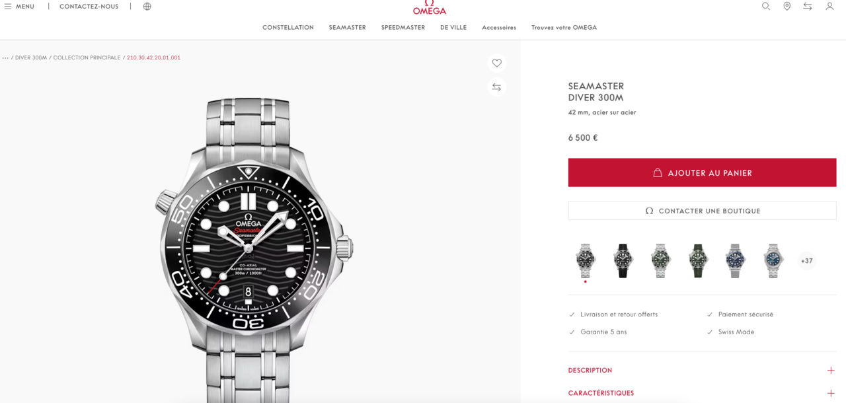This screenshot has height=403, width=846.
Task: Open the compare arrows icon in header
Action: tap(808, 6)
